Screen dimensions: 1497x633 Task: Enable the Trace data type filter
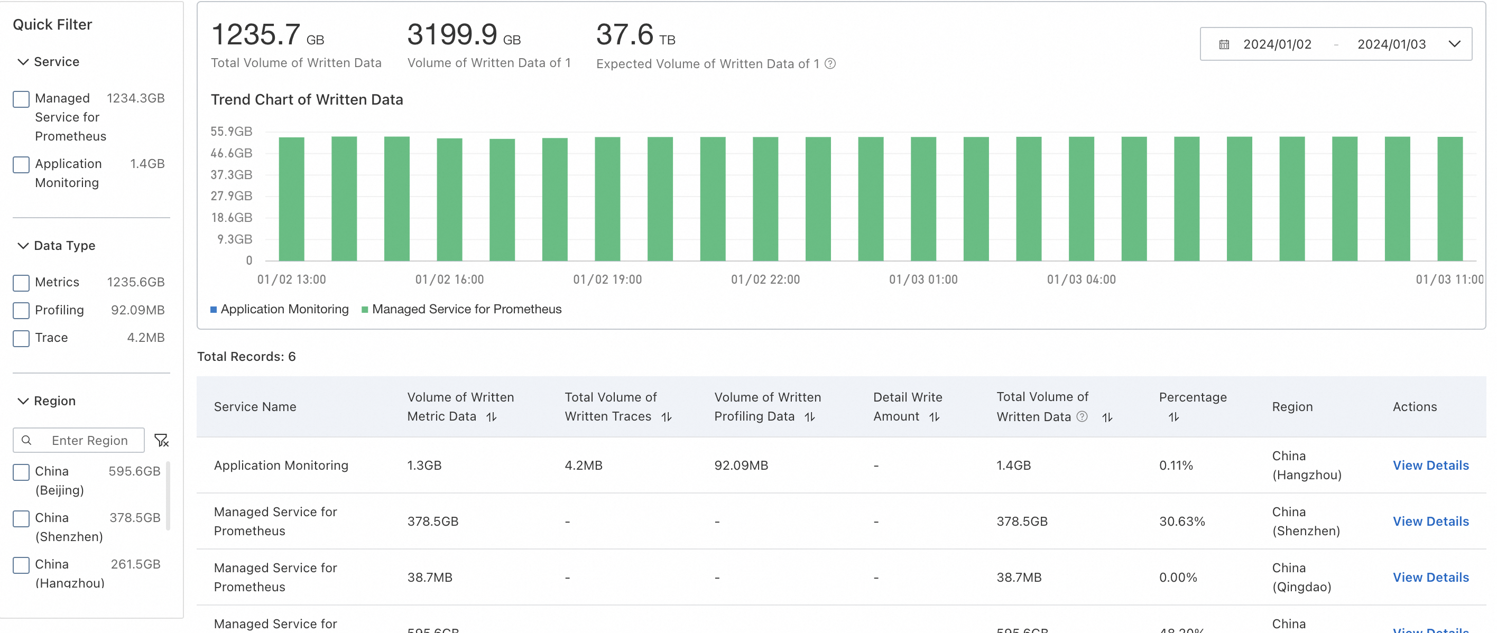pyautogui.click(x=22, y=339)
